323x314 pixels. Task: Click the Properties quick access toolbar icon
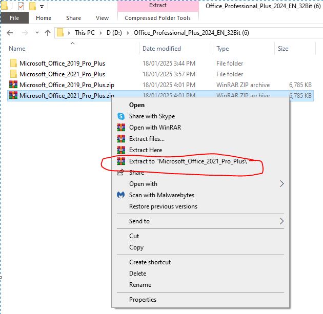(x=21, y=6)
